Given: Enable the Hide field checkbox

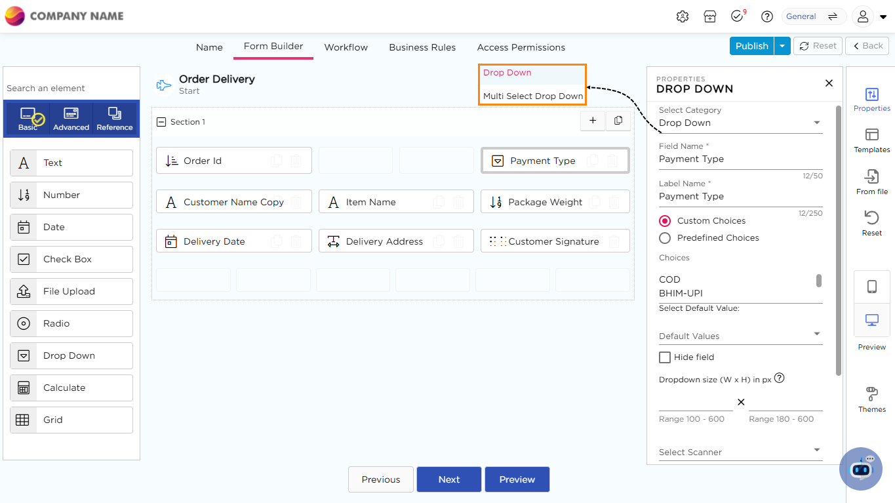Looking at the screenshot, I should (x=665, y=357).
